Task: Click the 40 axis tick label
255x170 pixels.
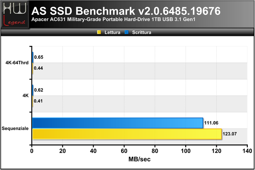Action: pyautogui.click(x=93, y=151)
